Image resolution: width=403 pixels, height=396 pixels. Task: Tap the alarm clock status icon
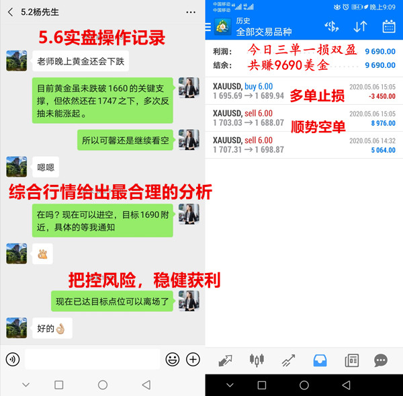pos(346,7)
